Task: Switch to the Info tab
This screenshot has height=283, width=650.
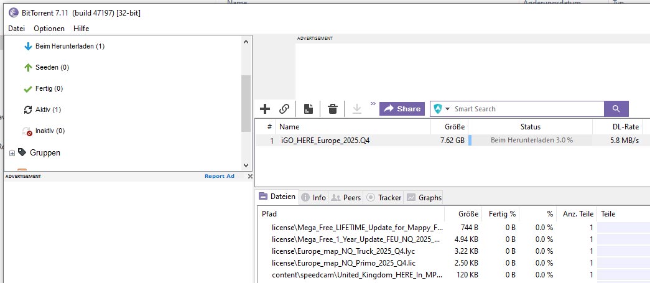Action: coord(313,198)
